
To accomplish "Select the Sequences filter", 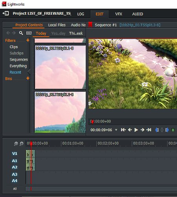I will point(18,59).
